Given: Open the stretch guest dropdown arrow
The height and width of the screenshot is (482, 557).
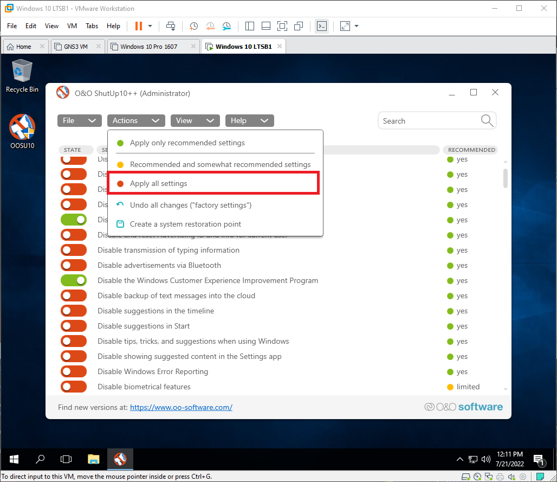Looking at the screenshot, I should (357, 26).
